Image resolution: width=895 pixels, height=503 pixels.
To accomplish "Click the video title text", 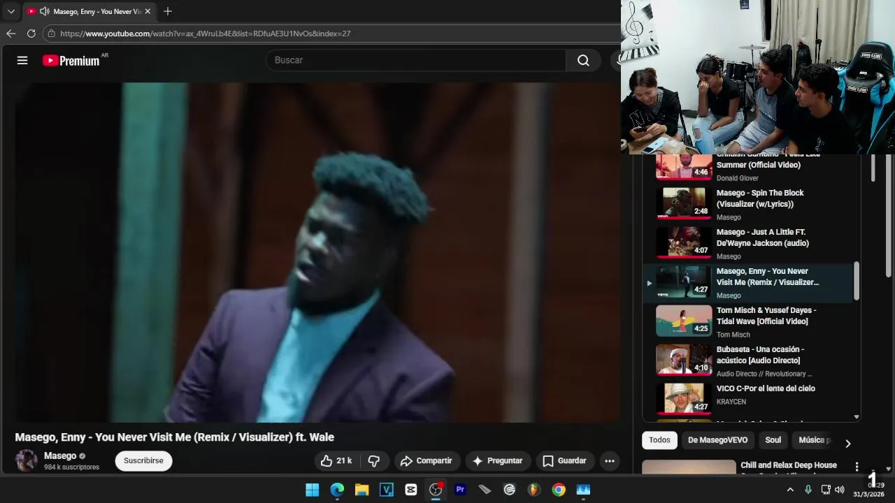I will pyautogui.click(x=175, y=437).
